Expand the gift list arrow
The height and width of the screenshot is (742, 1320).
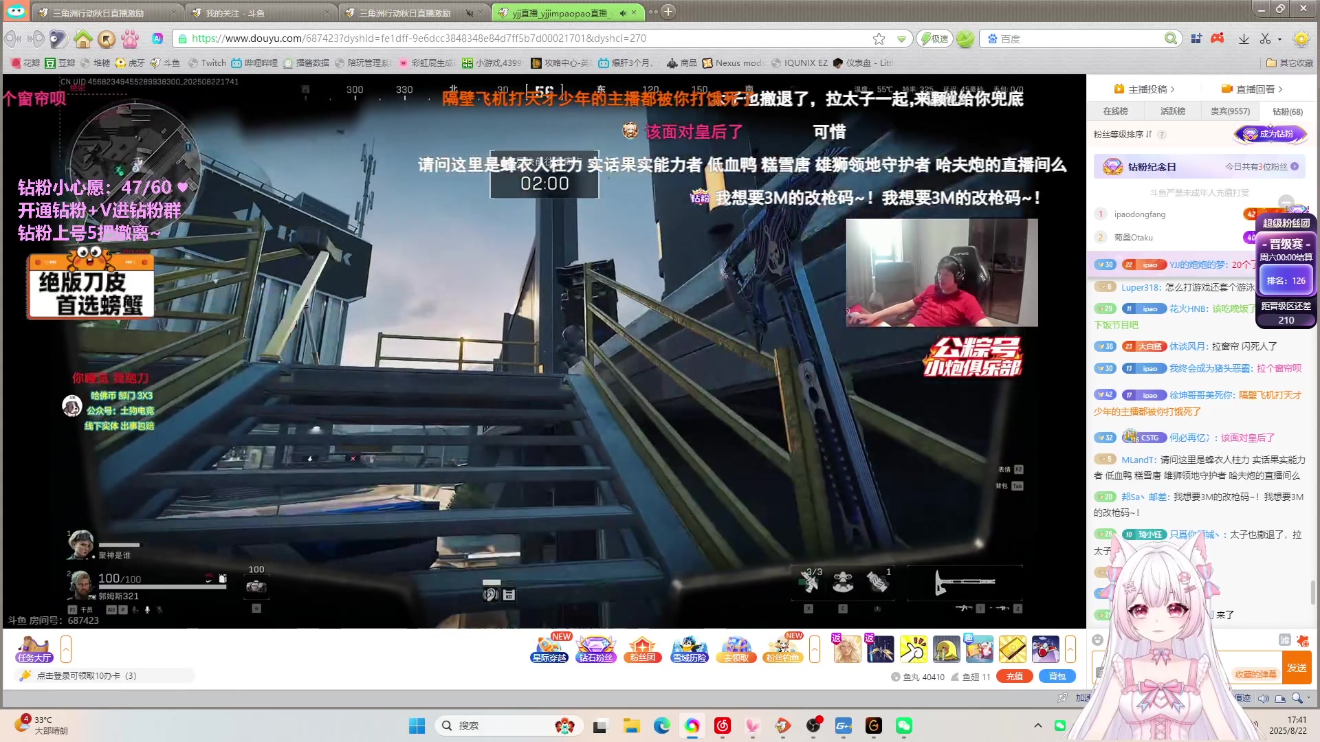pos(1070,649)
